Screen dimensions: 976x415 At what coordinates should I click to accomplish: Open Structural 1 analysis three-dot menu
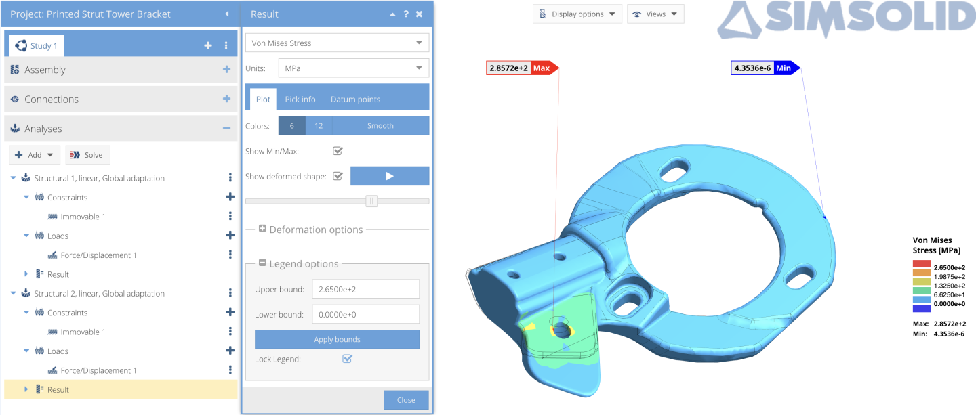(x=230, y=178)
